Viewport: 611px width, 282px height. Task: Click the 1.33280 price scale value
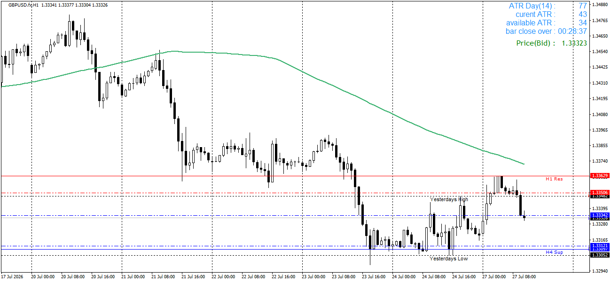[x=601, y=224]
